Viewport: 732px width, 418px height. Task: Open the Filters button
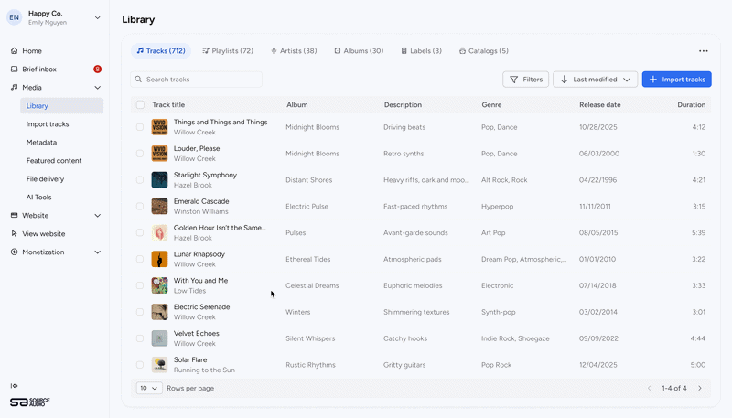pos(525,80)
